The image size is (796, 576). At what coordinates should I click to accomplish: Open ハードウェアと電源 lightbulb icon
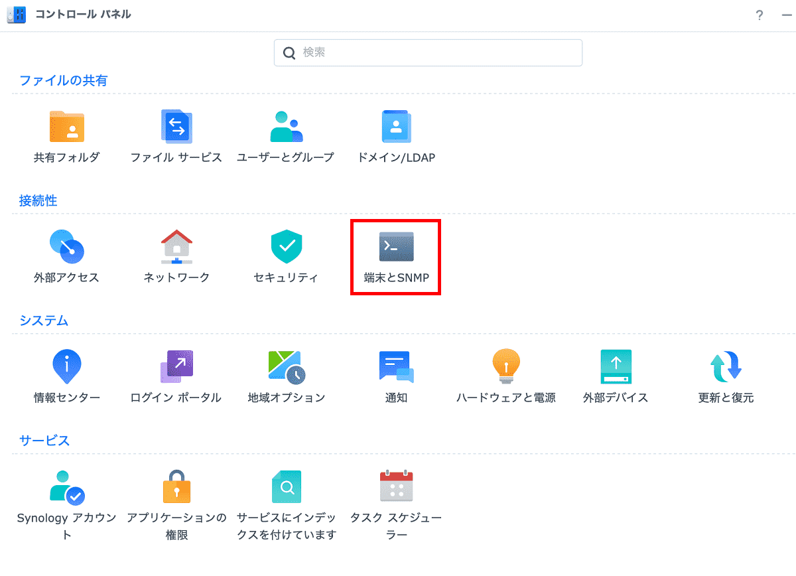pos(506,366)
